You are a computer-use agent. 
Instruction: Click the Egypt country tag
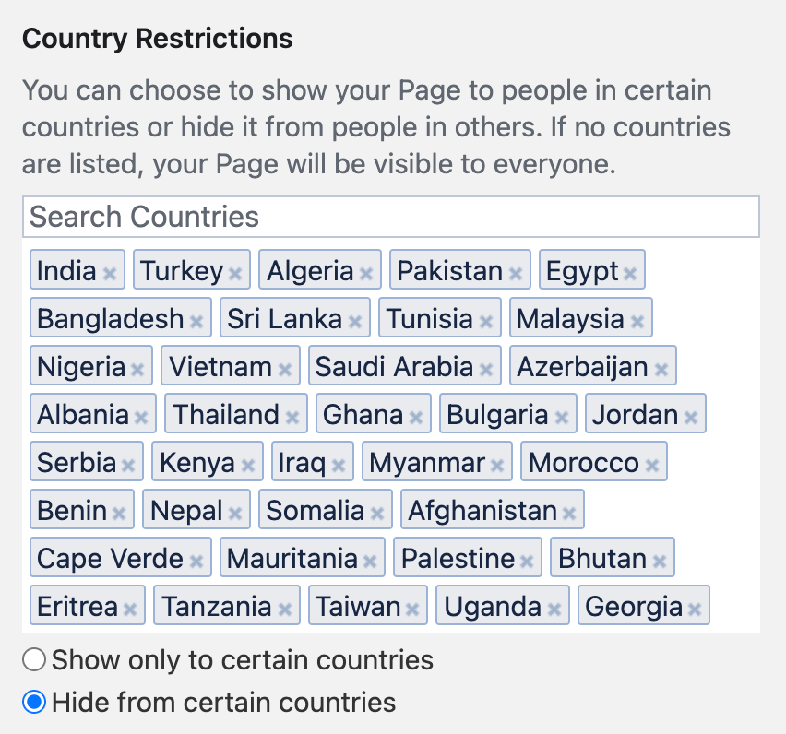582,271
